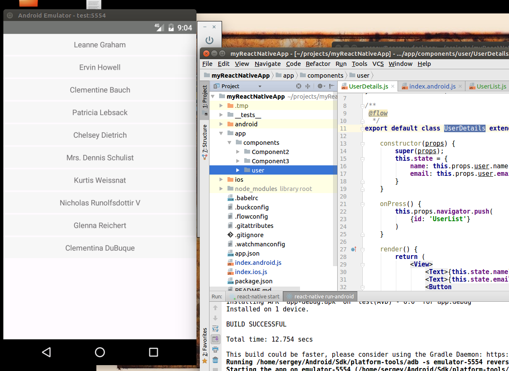This screenshot has height=371, width=509.
Task: Click the Collapse All icon in Project panel
Action: coord(307,86)
